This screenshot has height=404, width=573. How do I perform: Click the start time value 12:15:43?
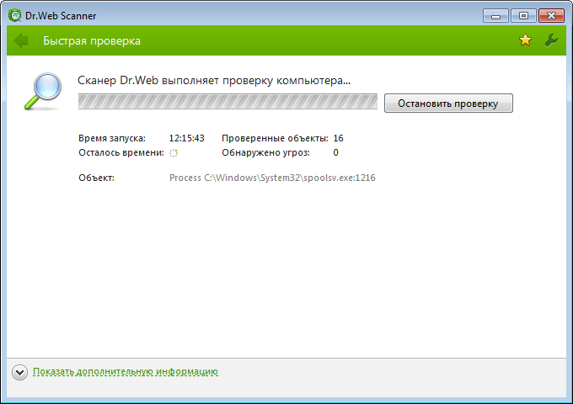(187, 138)
